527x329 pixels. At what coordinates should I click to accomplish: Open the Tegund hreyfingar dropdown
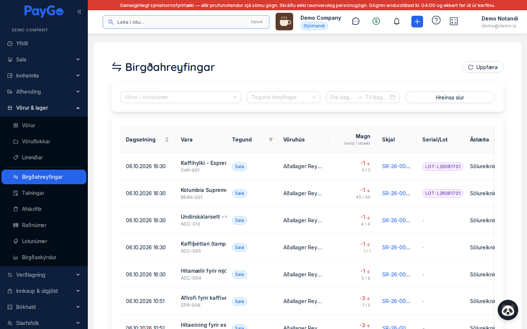[284, 97]
